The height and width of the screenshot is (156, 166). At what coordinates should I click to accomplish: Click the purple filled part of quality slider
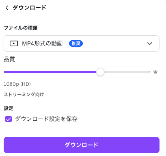(x=50, y=72)
